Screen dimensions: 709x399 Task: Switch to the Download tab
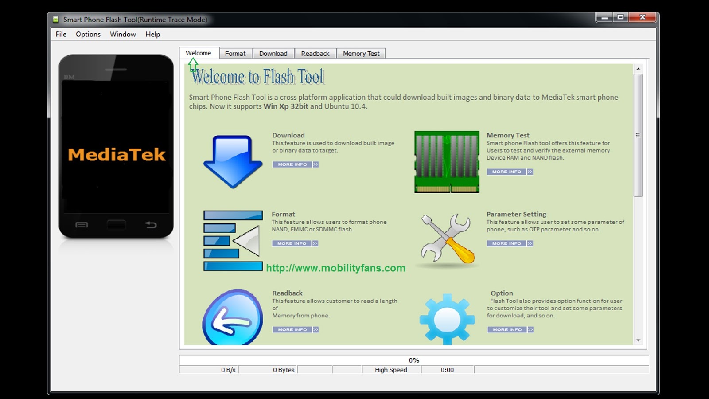(273, 53)
